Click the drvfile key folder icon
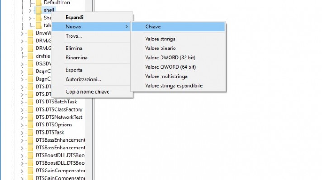 (30, 56)
